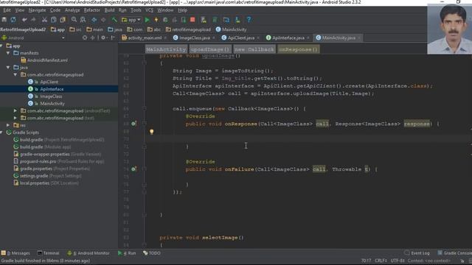Switch to the ApiClient.java tab
The height and width of the screenshot is (265, 472).
pyautogui.click(x=241, y=38)
